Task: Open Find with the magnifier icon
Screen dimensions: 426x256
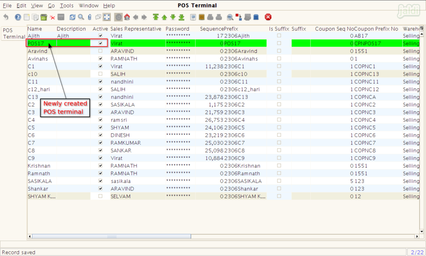Action: pyautogui.click(x=81, y=17)
